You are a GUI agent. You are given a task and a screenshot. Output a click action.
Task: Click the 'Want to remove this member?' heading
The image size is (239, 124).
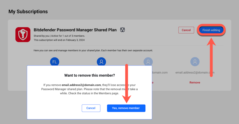89,75
